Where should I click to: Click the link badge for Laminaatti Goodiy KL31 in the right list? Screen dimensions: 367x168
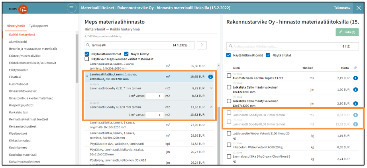355,115
